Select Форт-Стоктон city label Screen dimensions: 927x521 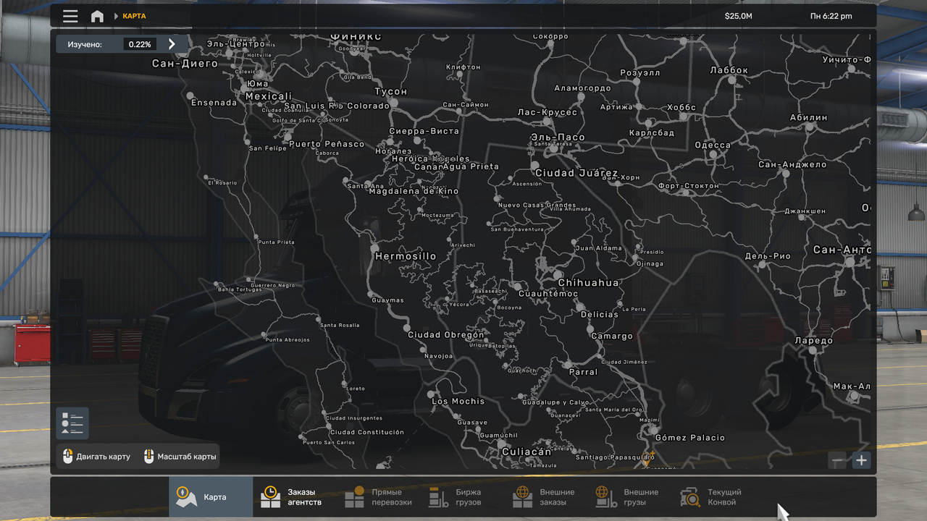pos(689,186)
